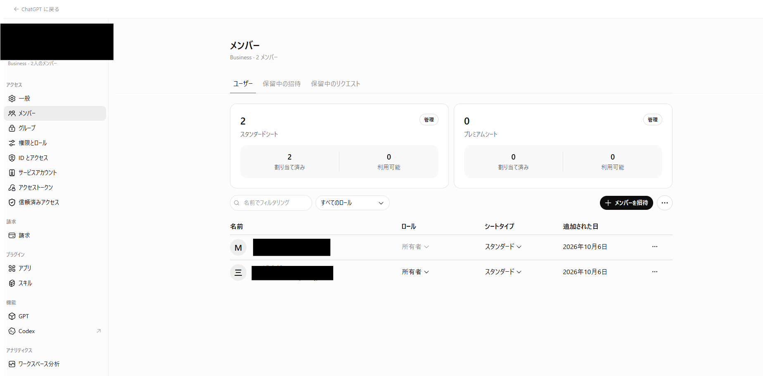Change スタンダード seat type for second member
Viewport: 763px width, 376px height.
click(503, 272)
